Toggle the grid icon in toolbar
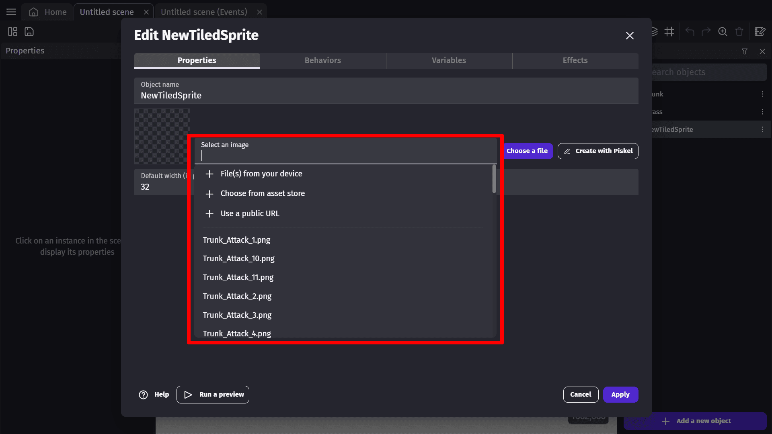Image resolution: width=772 pixels, height=434 pixels. pyautogui.click(x=669, y=32)
